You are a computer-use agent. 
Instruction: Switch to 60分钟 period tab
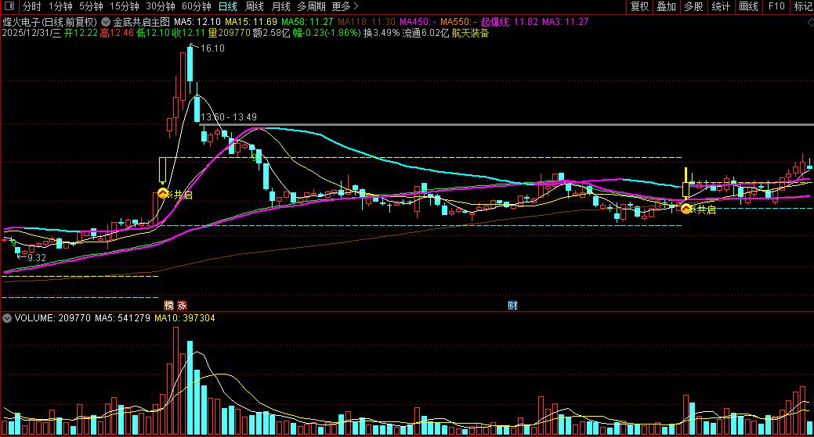click(x=196, y=7)
